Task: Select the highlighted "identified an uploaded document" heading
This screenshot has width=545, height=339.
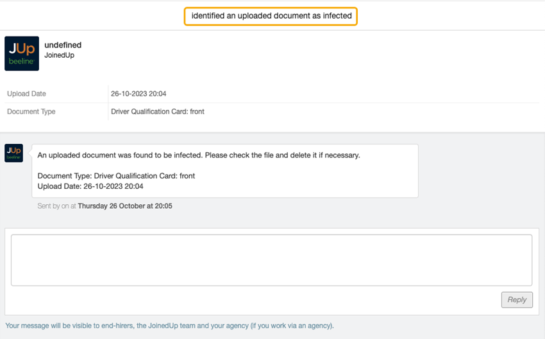Action: [x=271, y=15]
